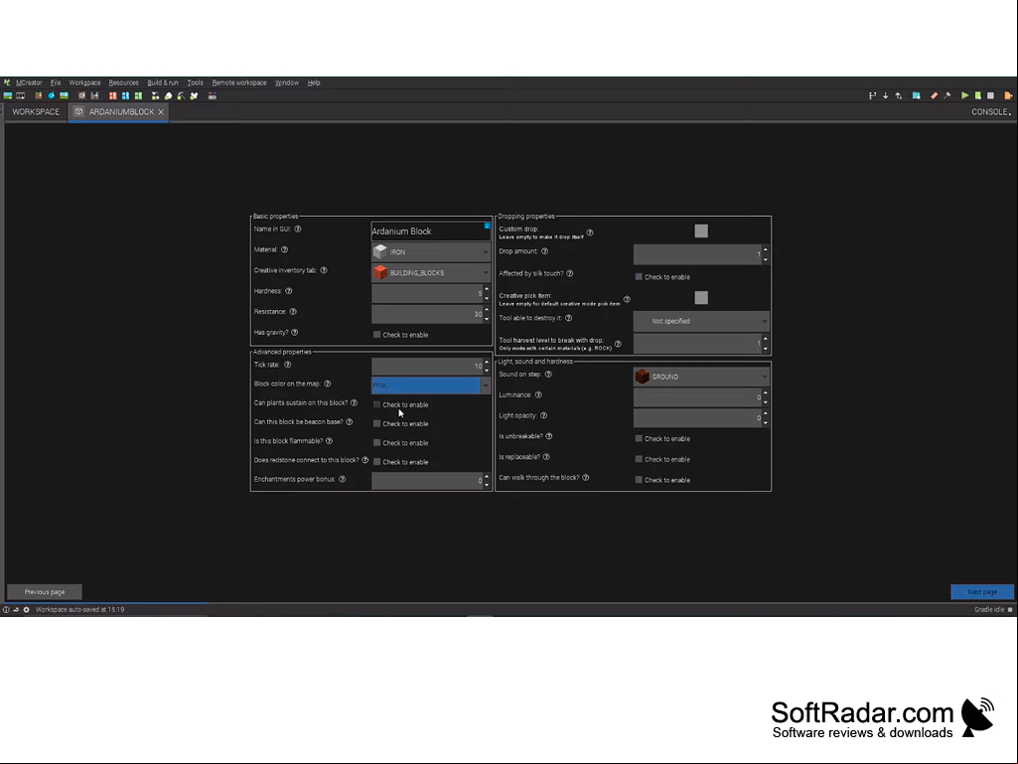Check Does redstone connect to this block

(376, 462)
